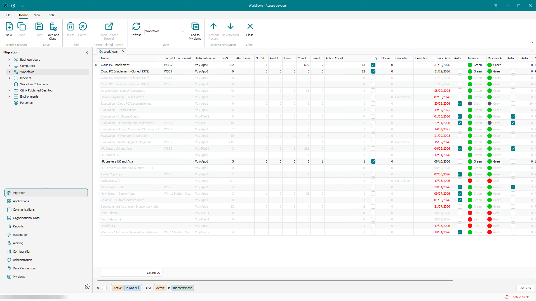Viewport: 536px width, 301px height.
Task: Close the Workflows document tab
Action: coord(123,51)
